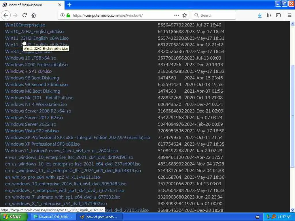Screen dimensions: 295x221
Task: Open the Firefox home page
Action: click(34, 16)
